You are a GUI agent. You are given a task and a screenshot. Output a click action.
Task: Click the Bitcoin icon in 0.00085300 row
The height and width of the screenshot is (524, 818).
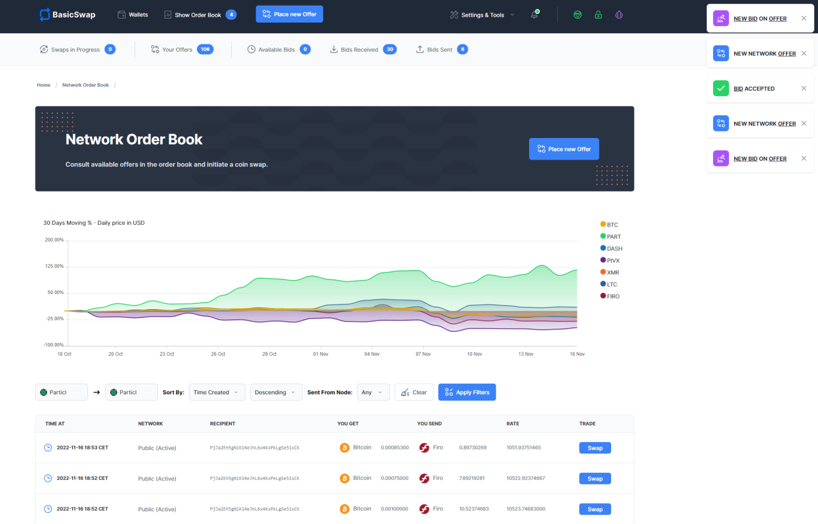(344, 448)
